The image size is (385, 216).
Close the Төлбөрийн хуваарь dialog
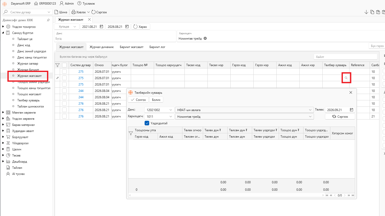point(351,92)
